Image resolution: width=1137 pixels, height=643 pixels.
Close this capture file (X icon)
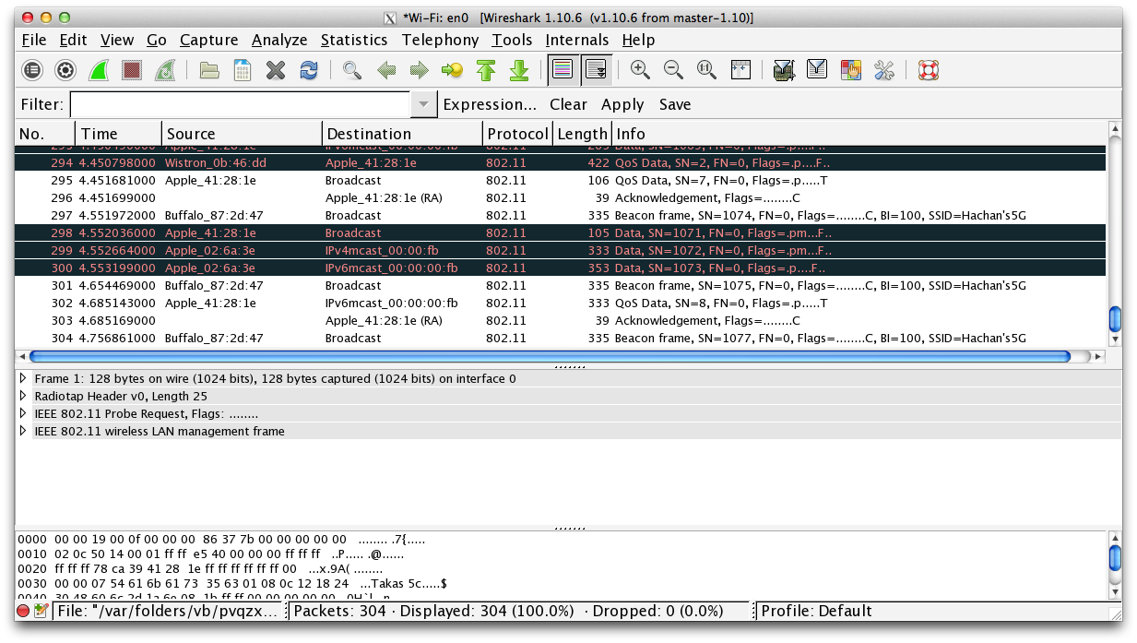pos(276,70)
